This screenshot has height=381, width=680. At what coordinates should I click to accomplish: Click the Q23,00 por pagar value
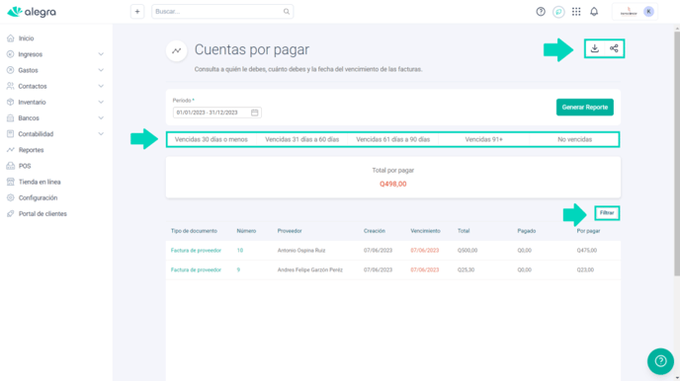[x=585, y=269]
